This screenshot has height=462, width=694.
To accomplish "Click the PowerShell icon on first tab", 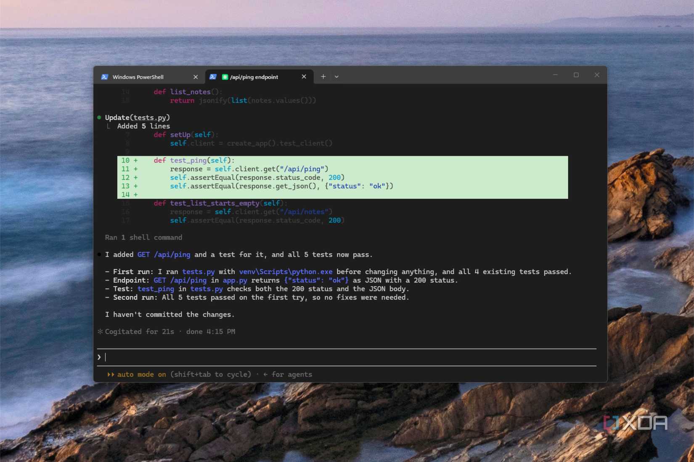I will point(105,77).
